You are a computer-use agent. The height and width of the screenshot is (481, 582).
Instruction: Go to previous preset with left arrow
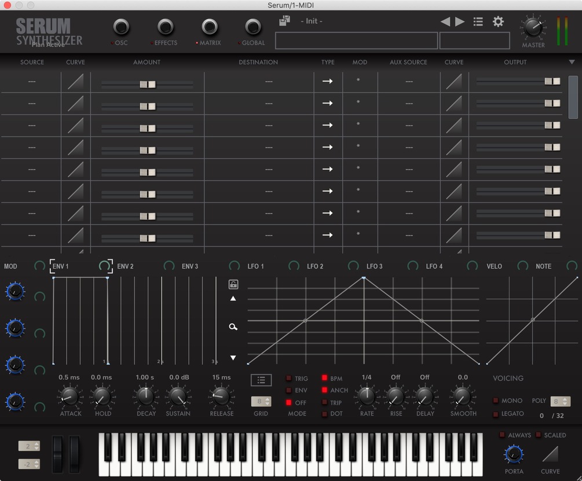pos(445,21)
